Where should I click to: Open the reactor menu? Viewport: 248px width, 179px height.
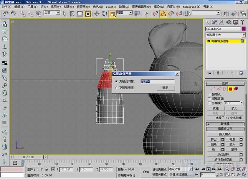pos(111,7)
